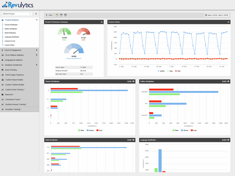Collapse the sidebar with the left arrow

point(36,14)
